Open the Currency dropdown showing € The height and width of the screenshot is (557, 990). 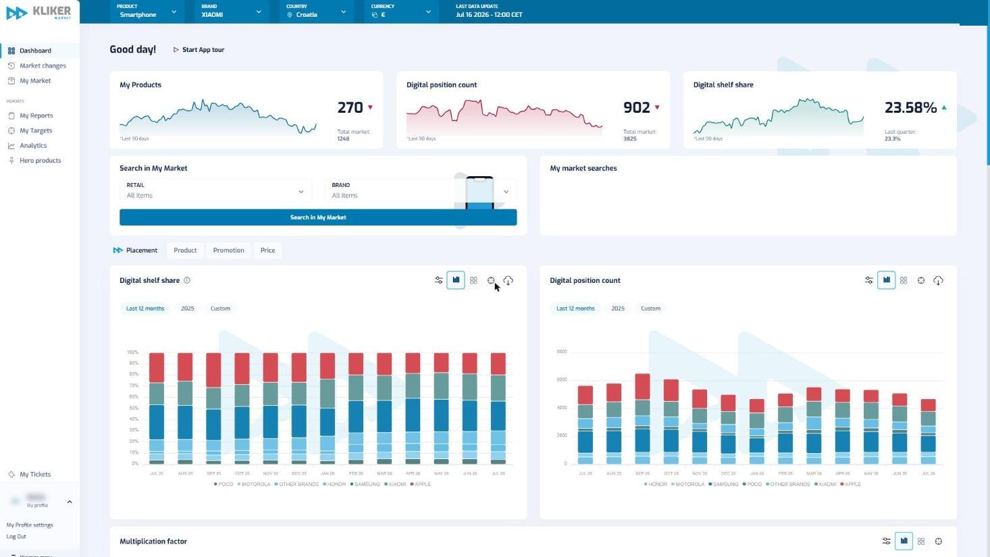coord(401,11)
